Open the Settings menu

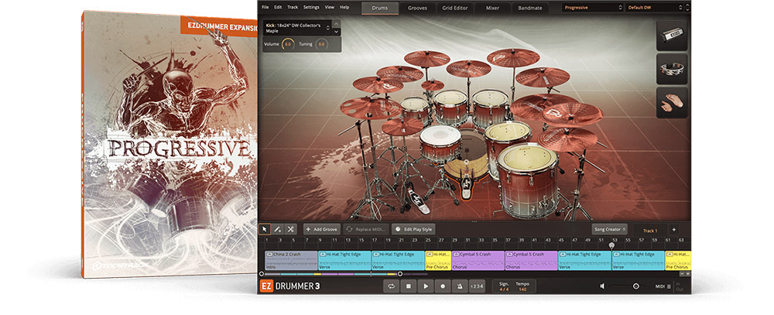pos(311,7)
